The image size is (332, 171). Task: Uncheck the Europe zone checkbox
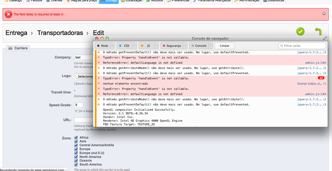[76, 149]
